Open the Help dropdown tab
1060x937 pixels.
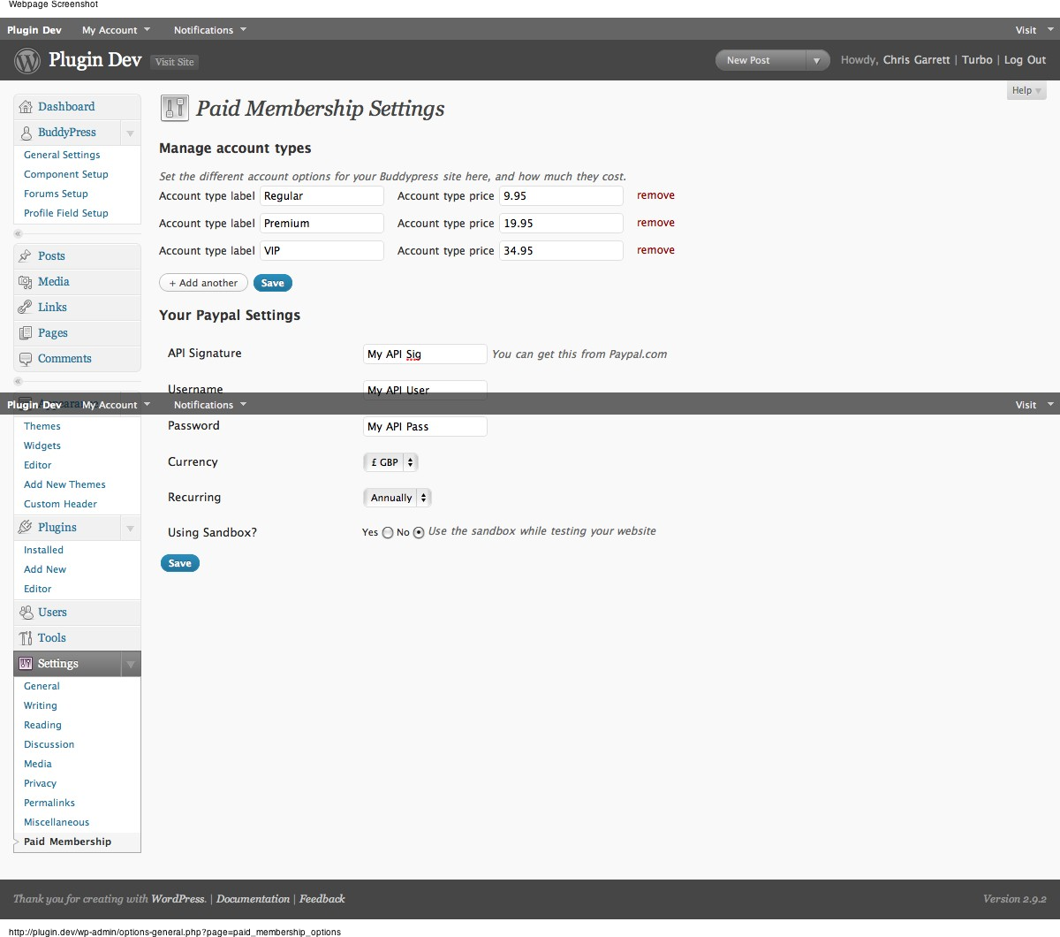(x=1027, y=90)
